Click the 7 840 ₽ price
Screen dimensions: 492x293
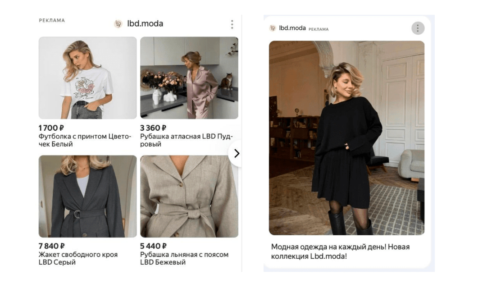(x=51, y=246)
